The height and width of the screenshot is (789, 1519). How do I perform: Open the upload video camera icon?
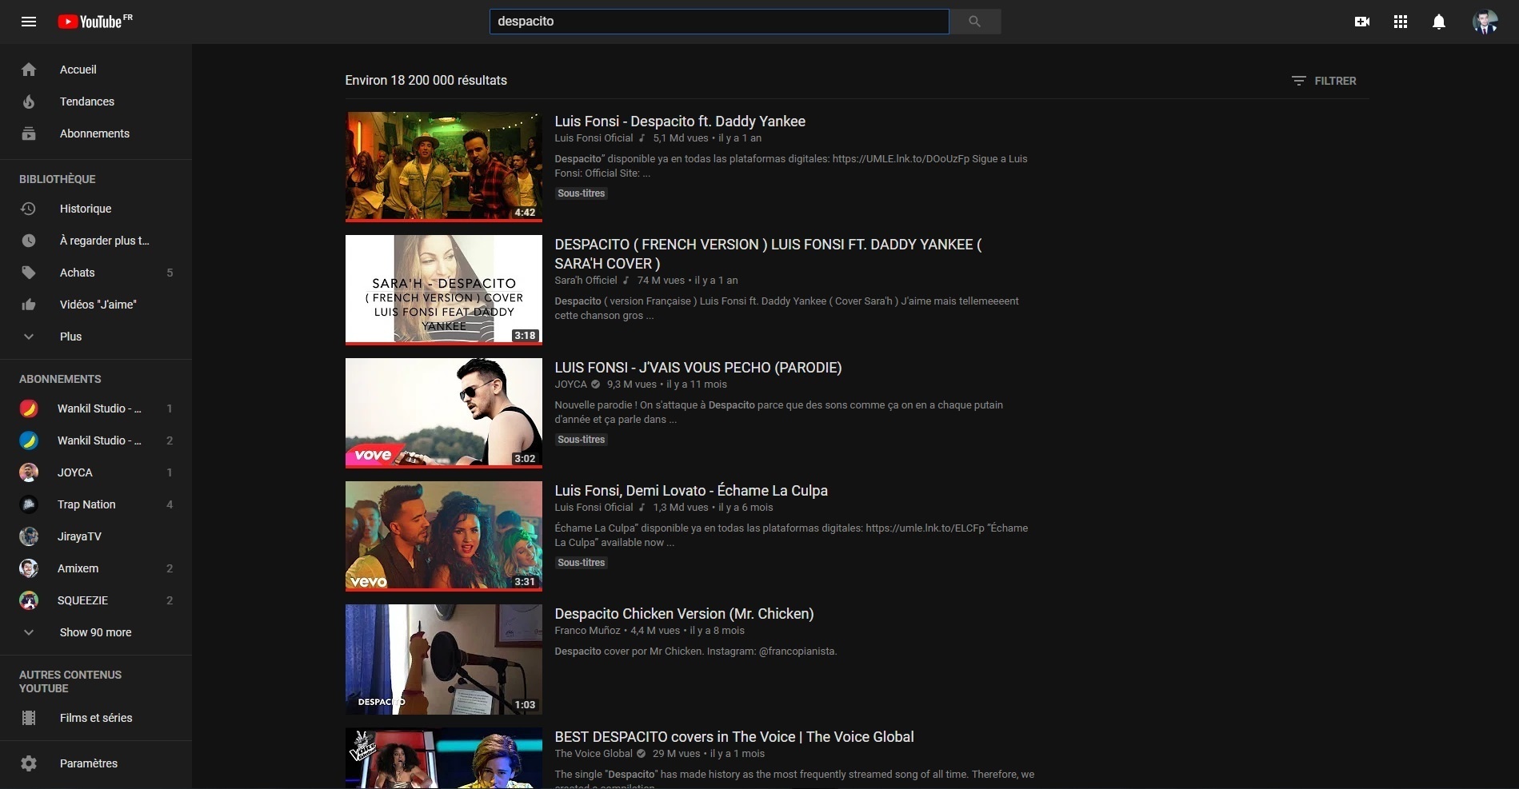point(1361,22)
